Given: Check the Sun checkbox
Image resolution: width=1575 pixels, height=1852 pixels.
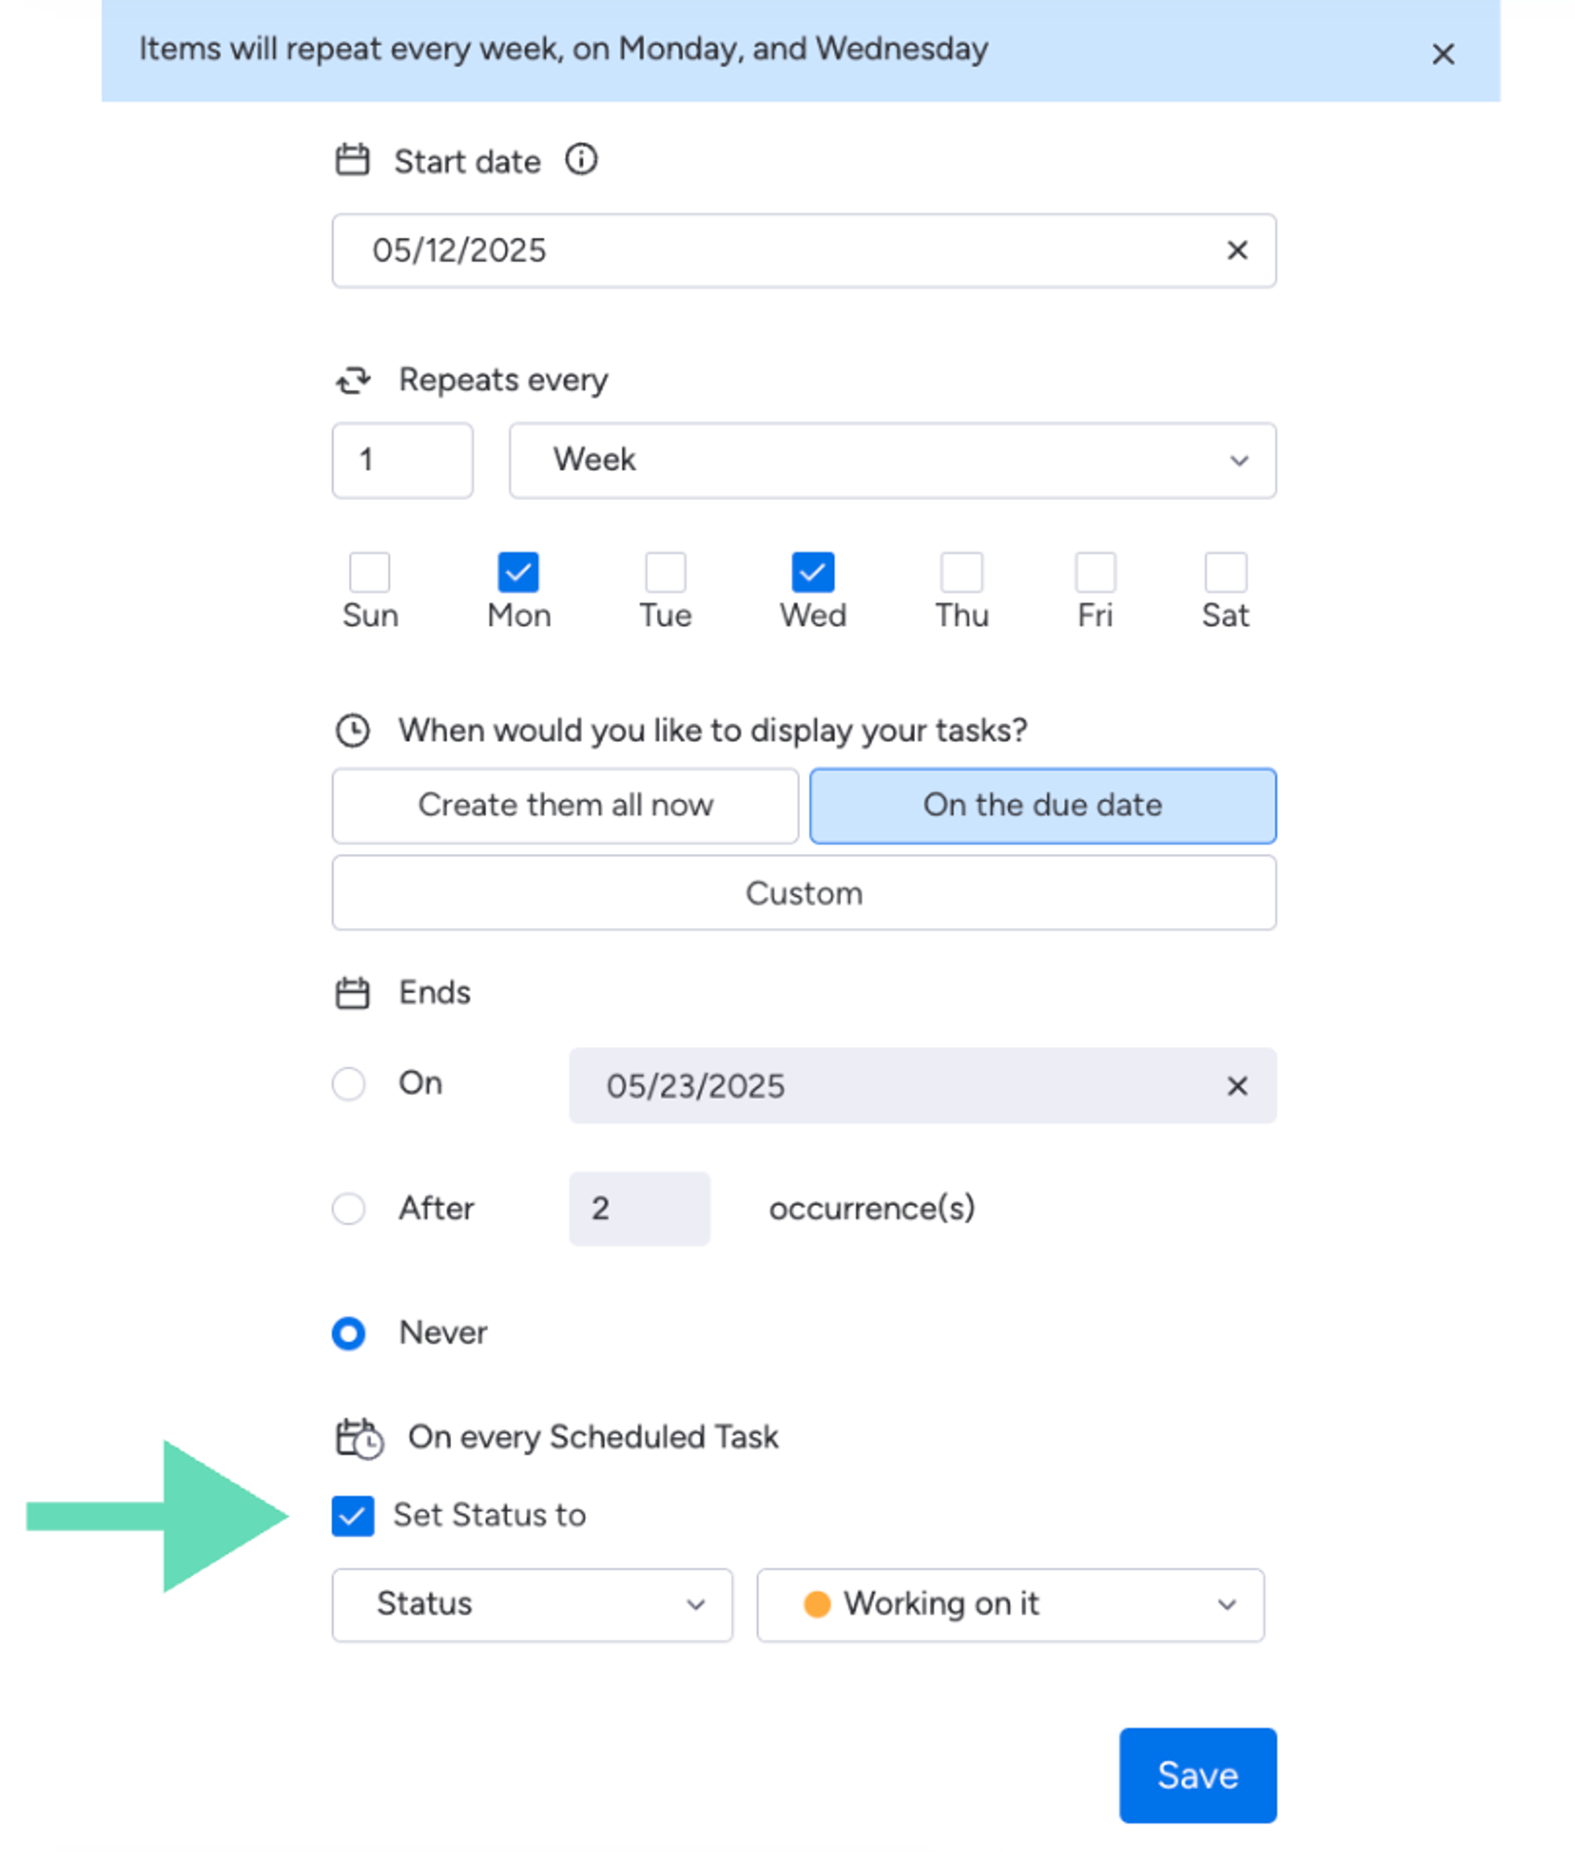Looking at the screenshot, I should pyautogui.click(x=369, y=573).
